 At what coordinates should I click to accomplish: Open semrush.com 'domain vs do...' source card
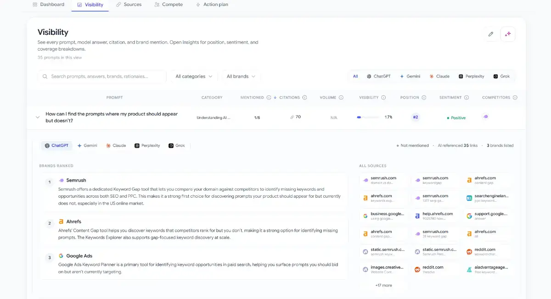(383, 180)
